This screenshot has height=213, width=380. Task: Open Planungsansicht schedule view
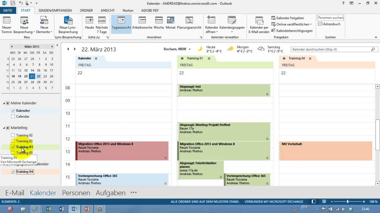tap(189, 24)
